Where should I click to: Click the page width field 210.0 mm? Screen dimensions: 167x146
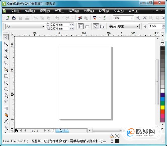[60, 24]
